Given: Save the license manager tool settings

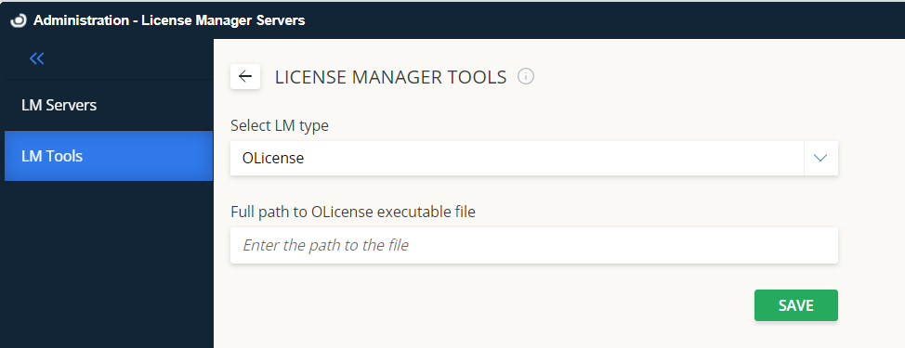Looking at the screenshot, I should pyautogui.click(x=796, y=305).
